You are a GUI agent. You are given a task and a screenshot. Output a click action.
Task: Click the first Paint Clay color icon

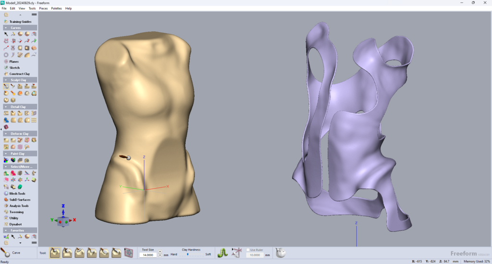point(6,160)
